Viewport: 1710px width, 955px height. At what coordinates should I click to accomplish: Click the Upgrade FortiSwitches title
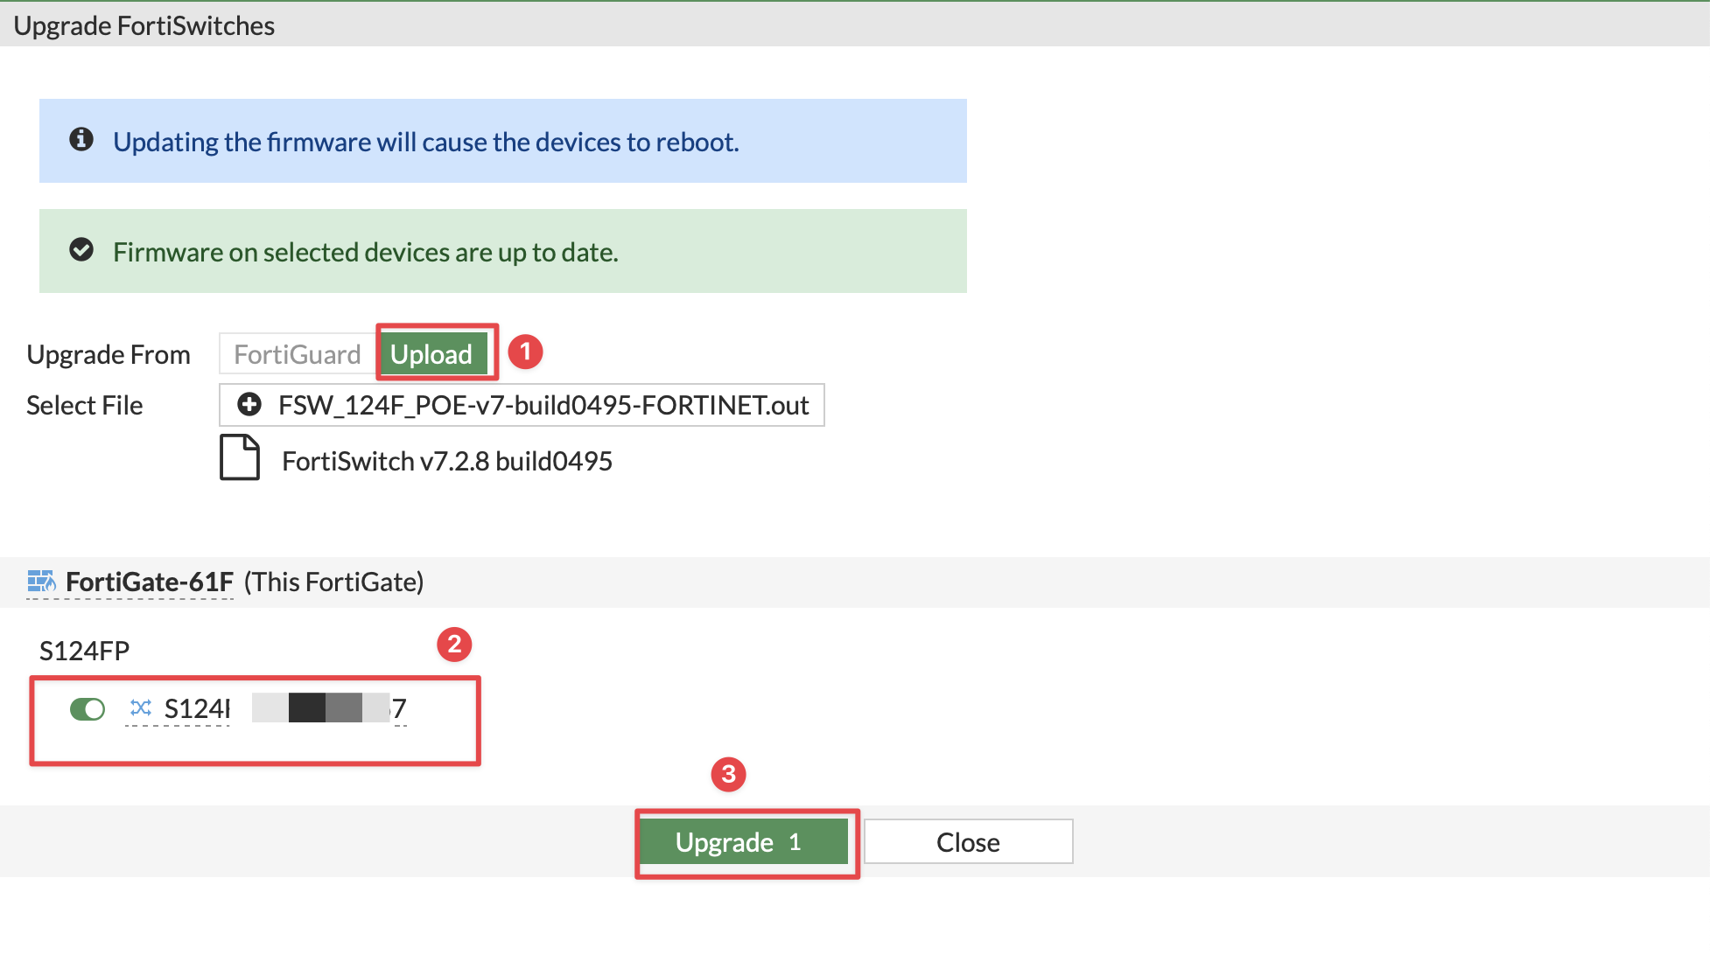coord(144,25)
